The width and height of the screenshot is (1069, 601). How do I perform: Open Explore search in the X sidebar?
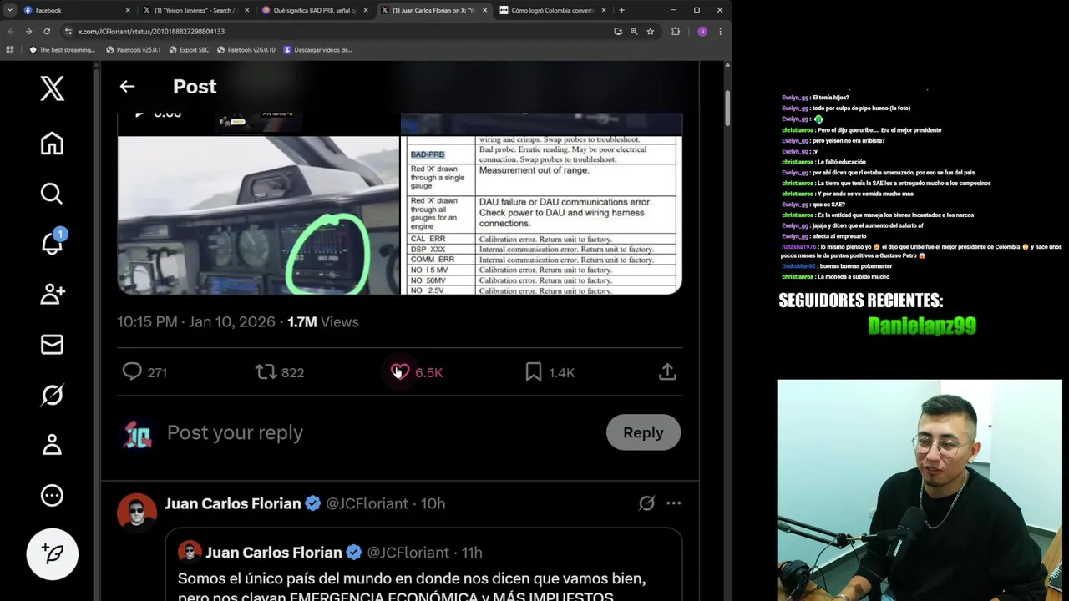pyautogui.click(x=52, y=194)
